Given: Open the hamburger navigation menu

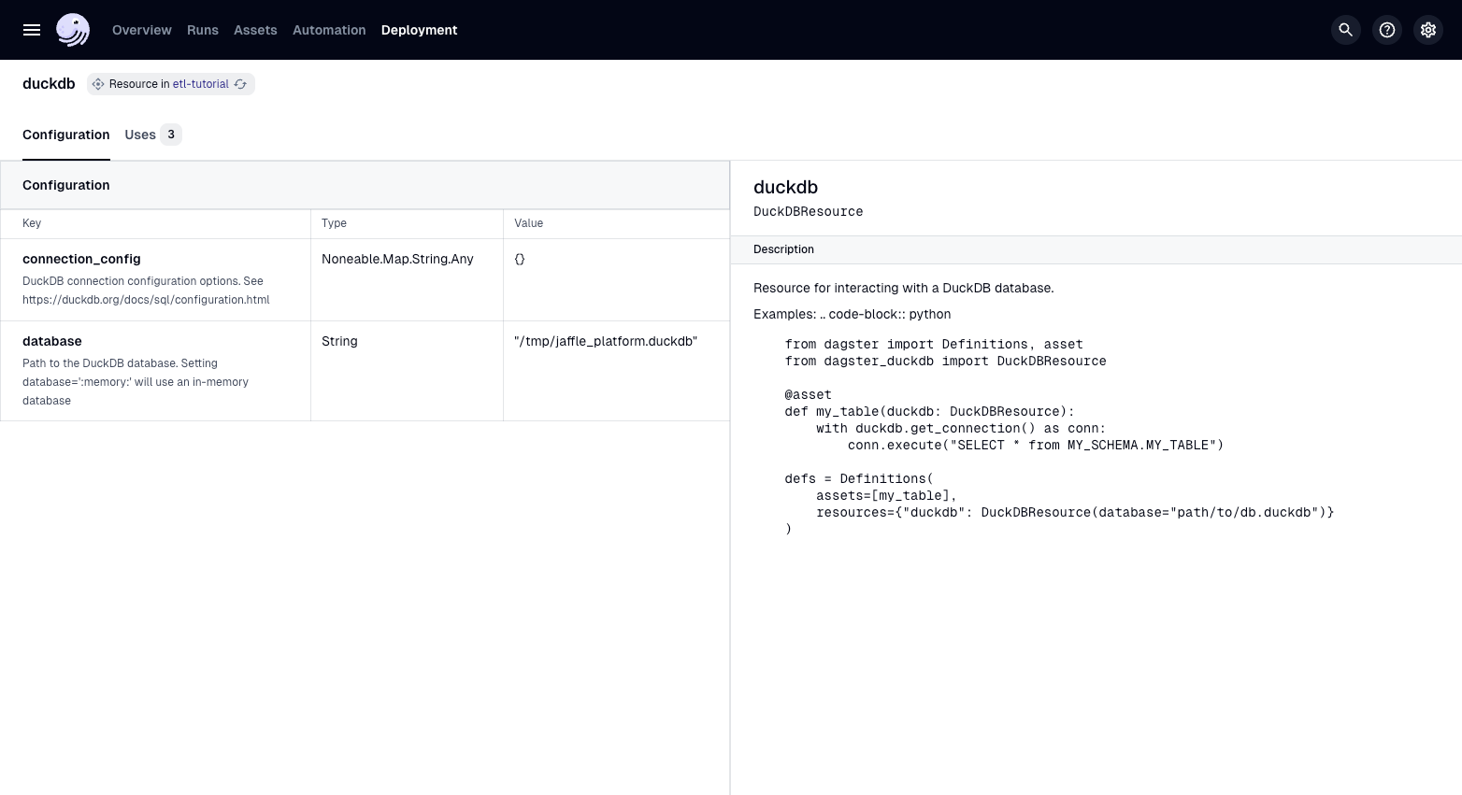Looking at the screenshot, I should pyautogui.click(x=32, y=30).
